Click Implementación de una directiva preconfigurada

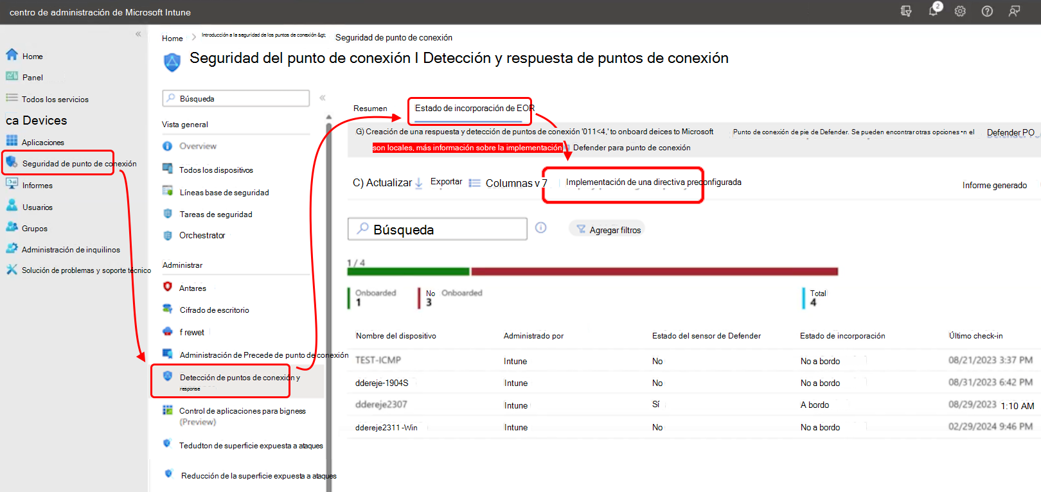pyautogui.click(x=654, y=182)
